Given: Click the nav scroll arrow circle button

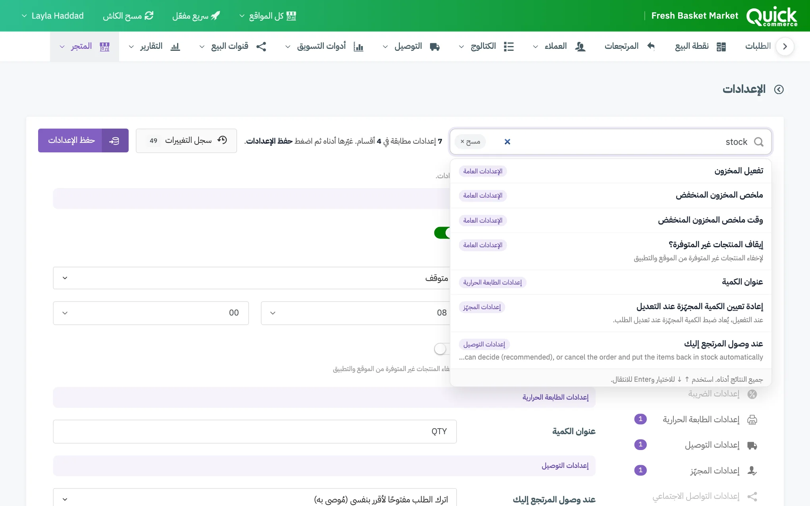Looking at the screenshot, I should pos(785,46).
